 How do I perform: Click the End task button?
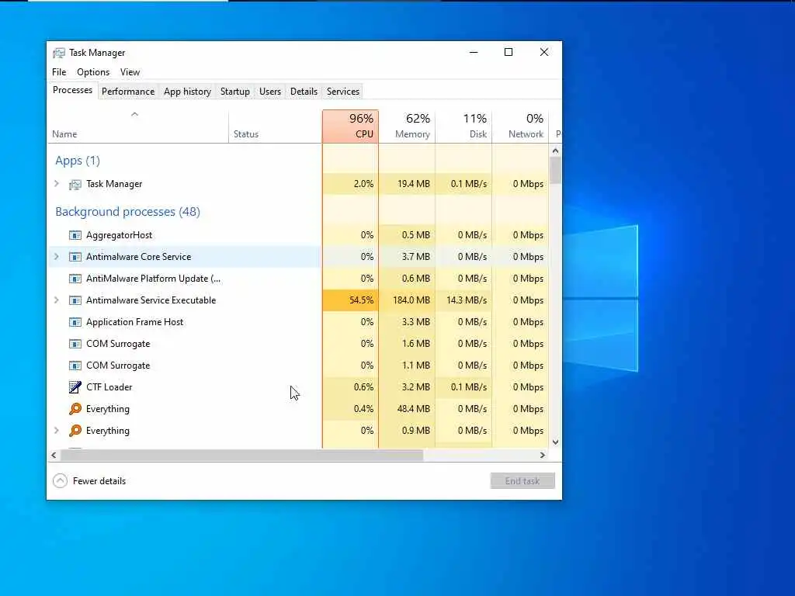coord(522,481)
